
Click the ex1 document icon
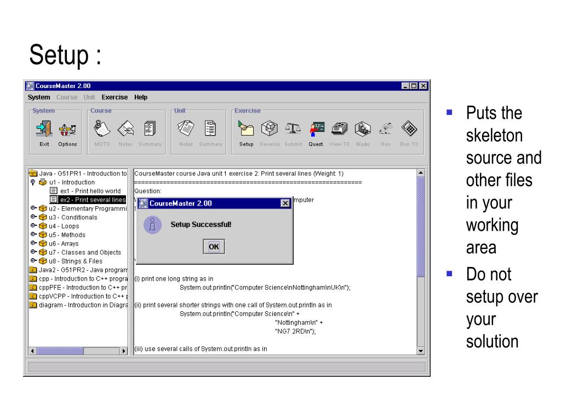pos(54,191)
